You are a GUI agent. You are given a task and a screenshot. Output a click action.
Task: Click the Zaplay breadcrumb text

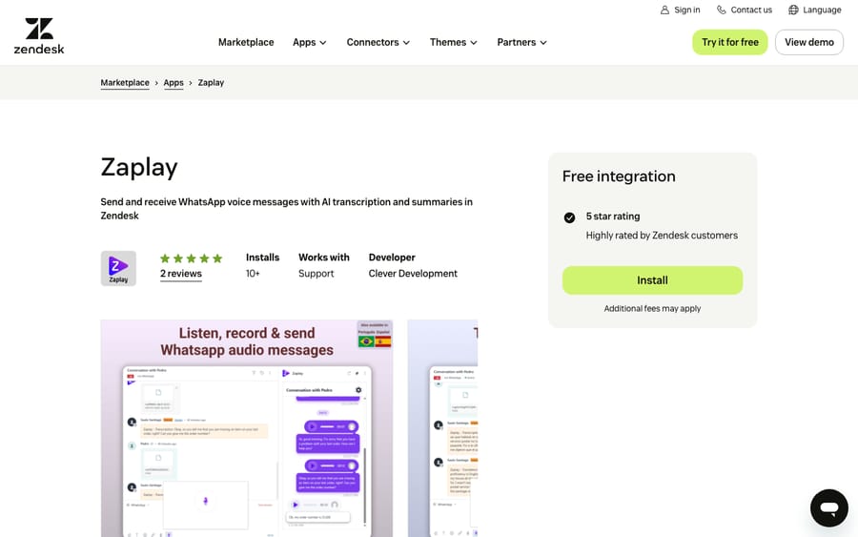pyautogui.click(x=211, y=83)
